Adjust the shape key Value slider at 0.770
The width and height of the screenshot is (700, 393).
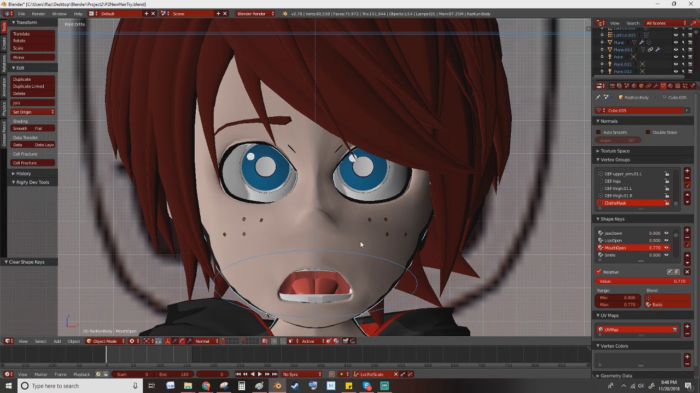643,281
